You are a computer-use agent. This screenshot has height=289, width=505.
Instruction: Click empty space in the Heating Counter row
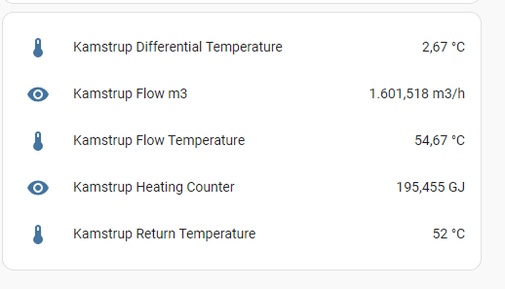click(315, 187)
